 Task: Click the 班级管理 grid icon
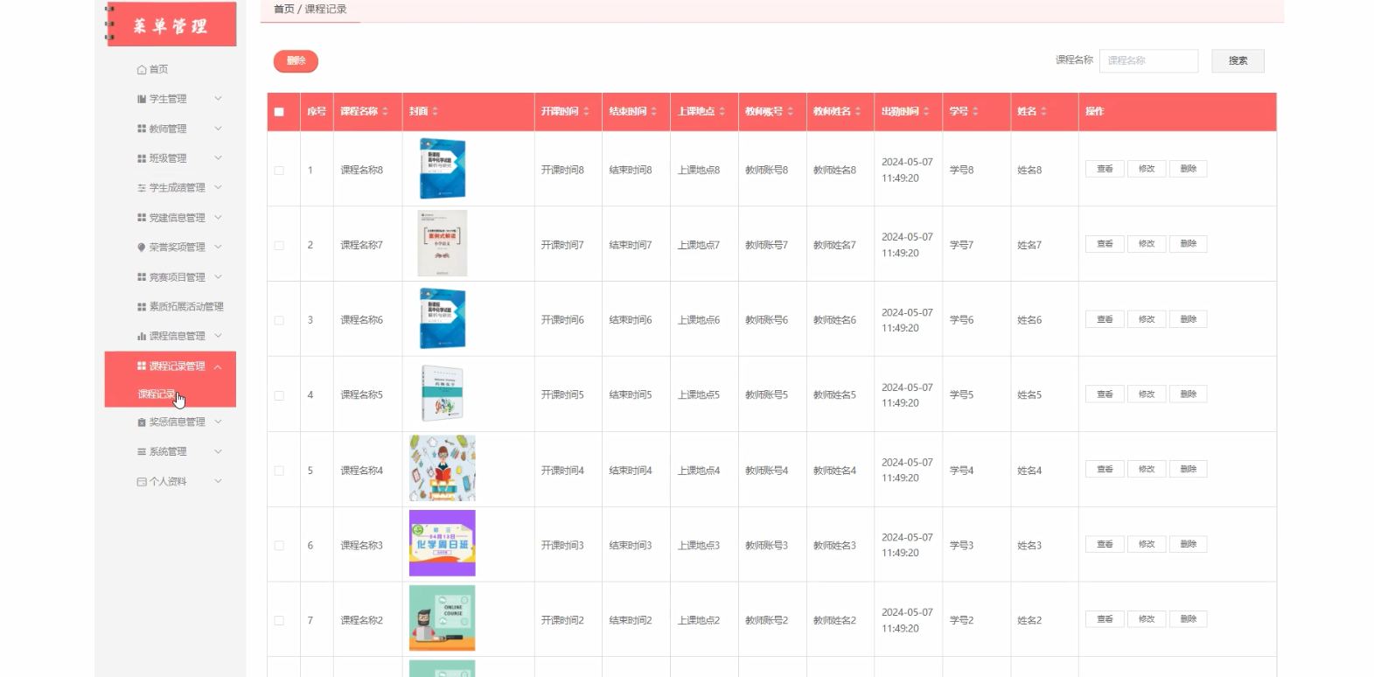[142, 159]
